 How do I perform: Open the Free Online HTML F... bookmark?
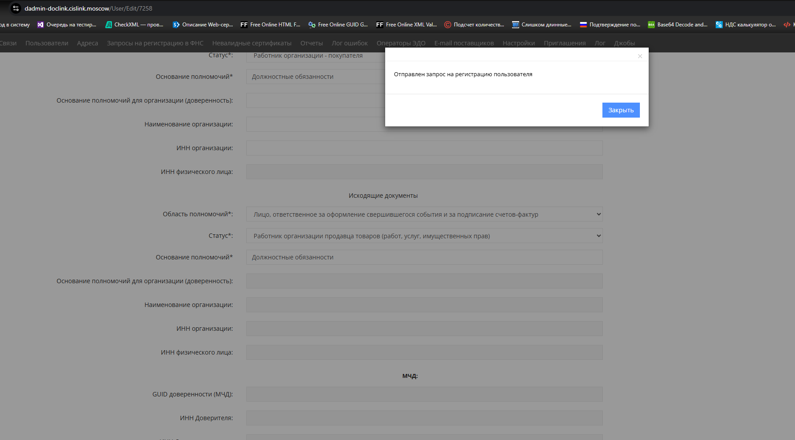click(x=271, y=25)
